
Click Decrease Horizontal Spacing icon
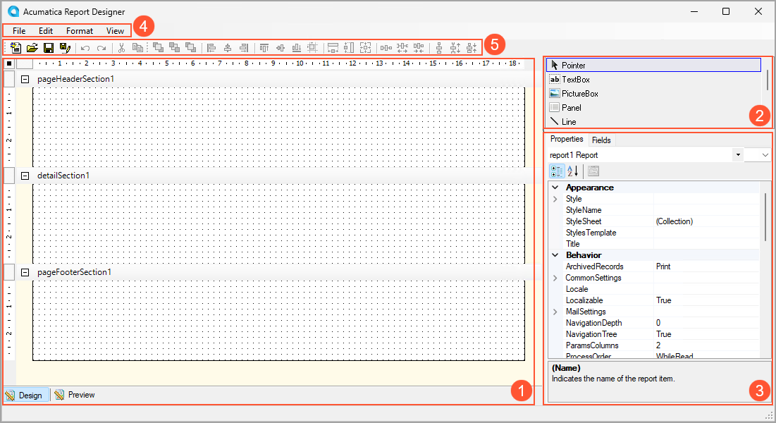(x=419, y=47)
